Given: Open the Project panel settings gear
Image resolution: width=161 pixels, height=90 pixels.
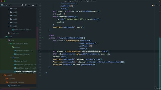Looking at the screenshot, I should pos(33,5).
